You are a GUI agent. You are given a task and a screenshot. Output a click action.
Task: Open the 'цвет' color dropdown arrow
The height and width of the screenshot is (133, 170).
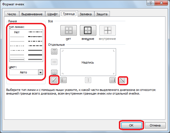[x=41, y=72]
